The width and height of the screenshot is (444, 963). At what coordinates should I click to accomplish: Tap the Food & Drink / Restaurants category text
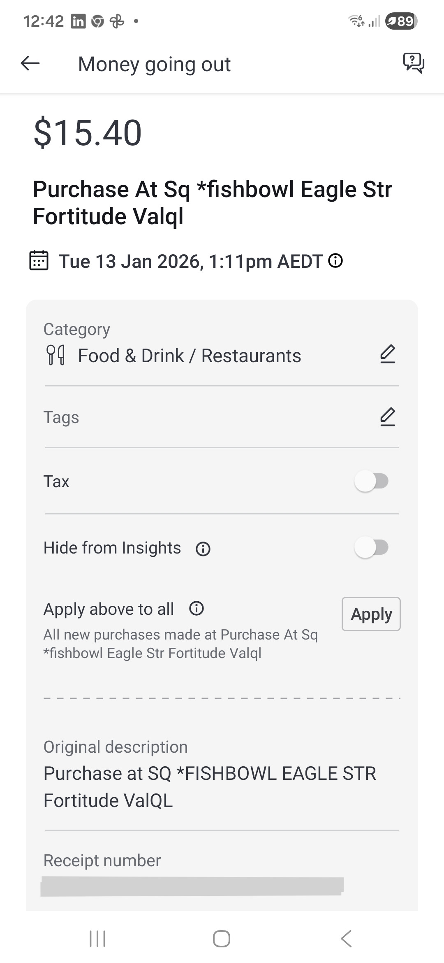pos(189,356)
